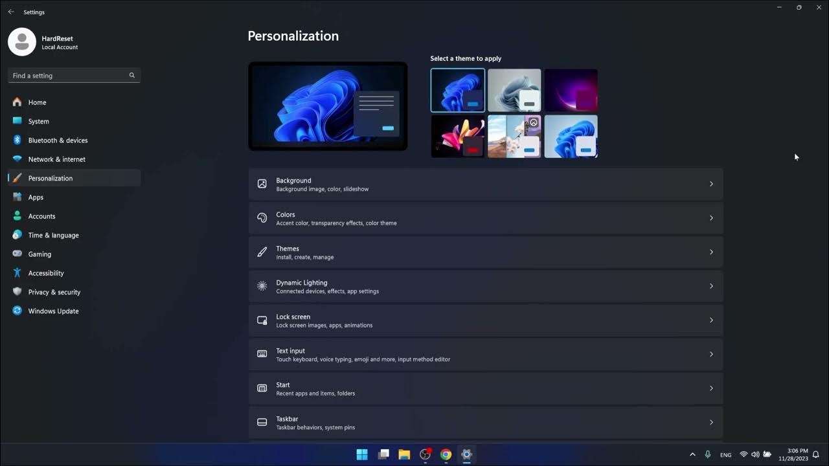Click the Taskbar settings row icon
Screen dimensions: 829x466
(x=262, y=422)
